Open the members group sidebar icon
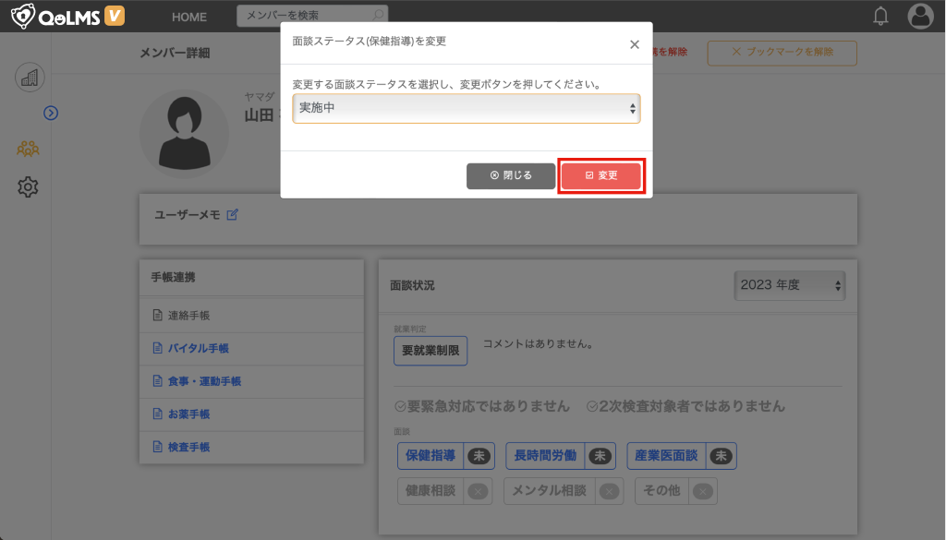This screenshot has width=946, height=540. pyautogui.click(x=28, y=148)
